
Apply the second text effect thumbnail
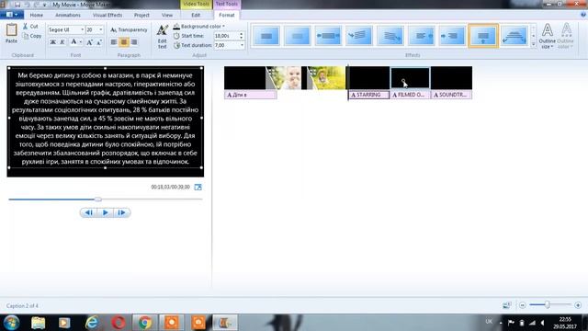coord(297,36)
